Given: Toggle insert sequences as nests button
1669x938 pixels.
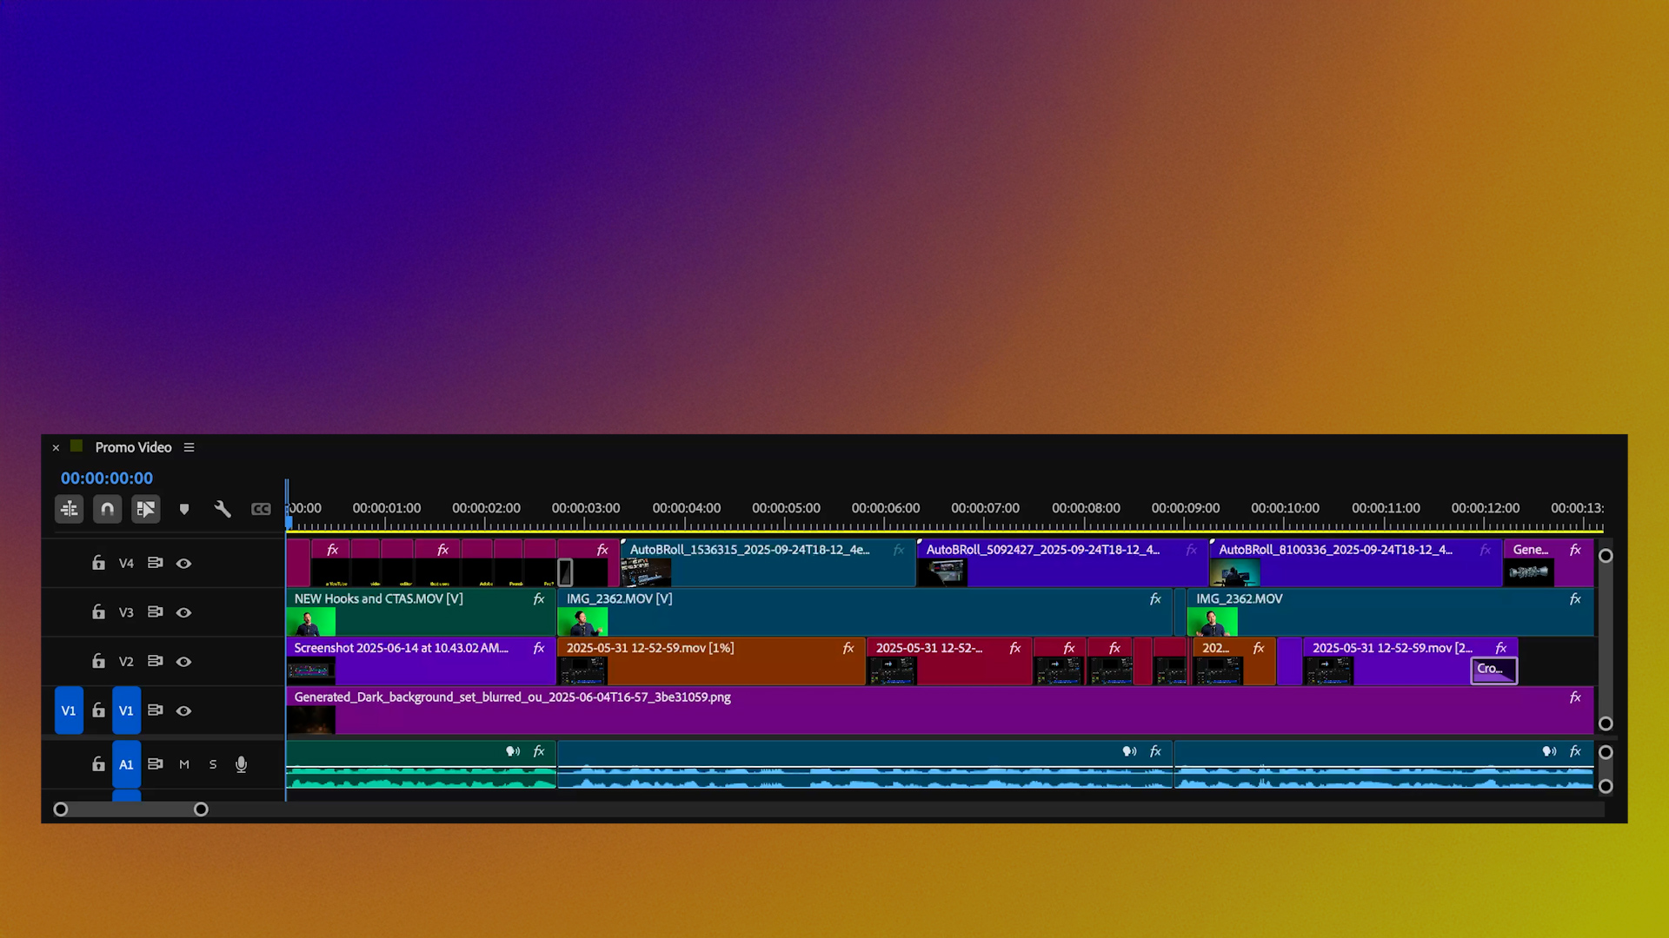Looking at the screenshot, I should click(x=70, y=509).
